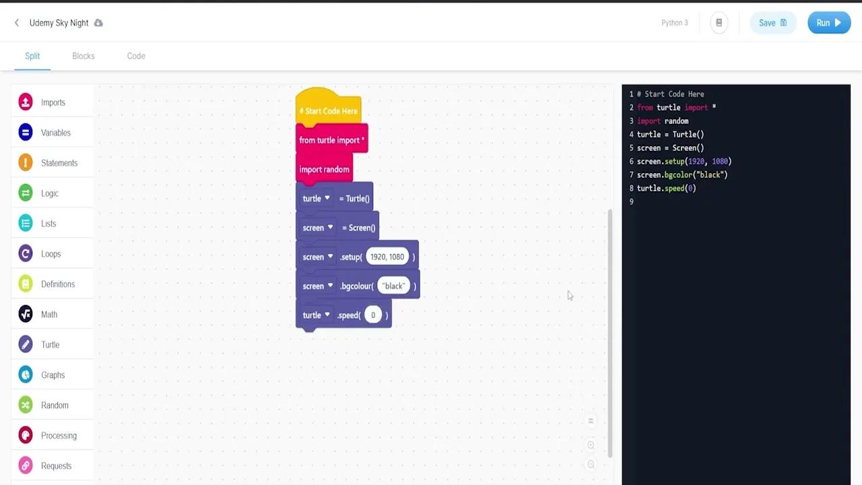Viewport: 862px width, 485px height.
Task: Switch to the Blocks tab
Action: (x=84, y=56)
